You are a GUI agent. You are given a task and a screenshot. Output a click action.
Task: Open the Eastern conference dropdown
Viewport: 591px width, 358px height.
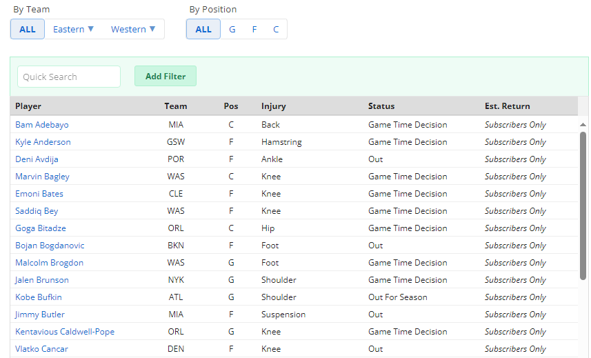[73, 29]
